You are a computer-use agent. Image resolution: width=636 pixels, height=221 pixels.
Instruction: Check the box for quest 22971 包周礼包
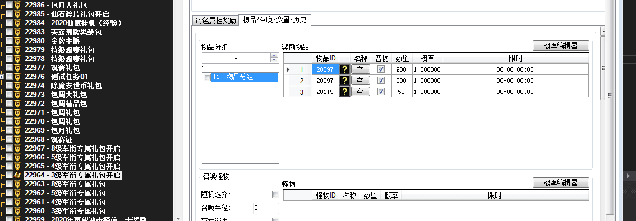(x=9, y=112)
